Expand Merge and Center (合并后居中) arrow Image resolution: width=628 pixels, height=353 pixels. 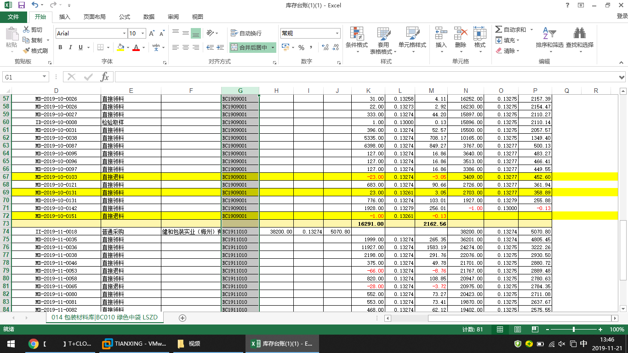pyautogui.click(x=273, y=47)
